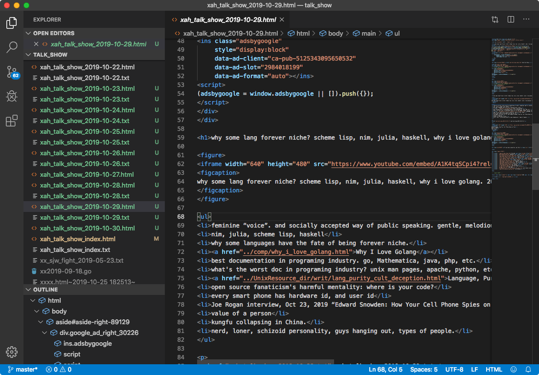This screenshot has height=375, width=539.
Task: Change end of line via LF
Action: tap(474, 370)
